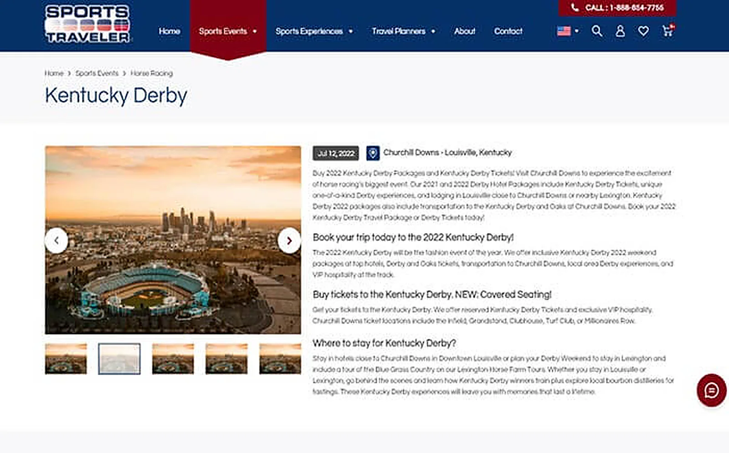729x453 pixels.
Task: Select the fourth gallery thumbnail
Action: (226, 359)
